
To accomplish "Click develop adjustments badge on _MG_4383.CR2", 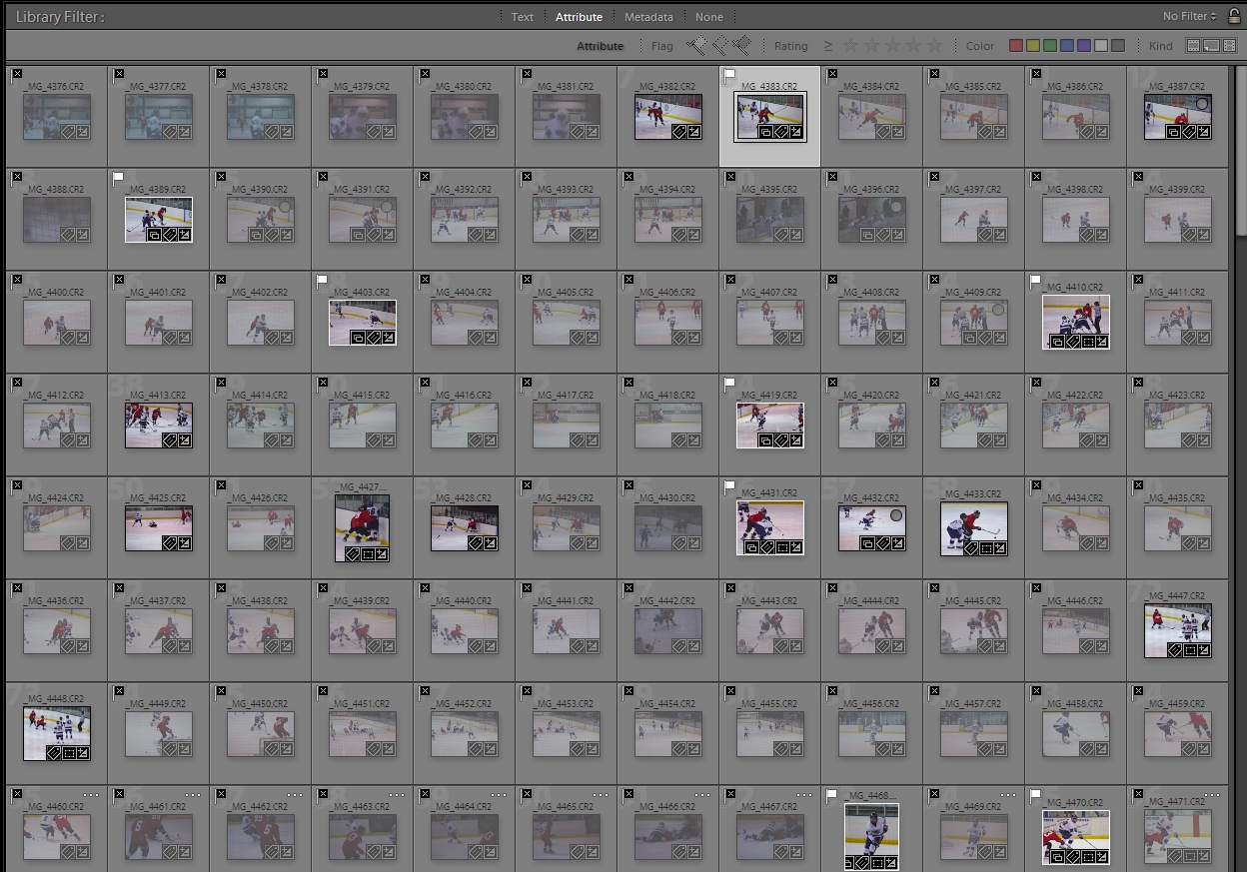I will 794,132.
